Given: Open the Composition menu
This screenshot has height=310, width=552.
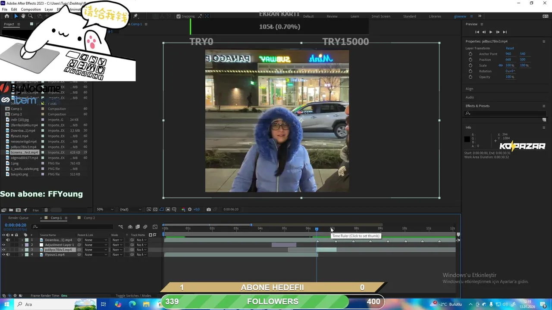Looking at the screenshot, I should 31,9.
